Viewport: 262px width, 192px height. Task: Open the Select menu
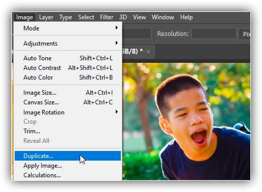pos(86,17)
